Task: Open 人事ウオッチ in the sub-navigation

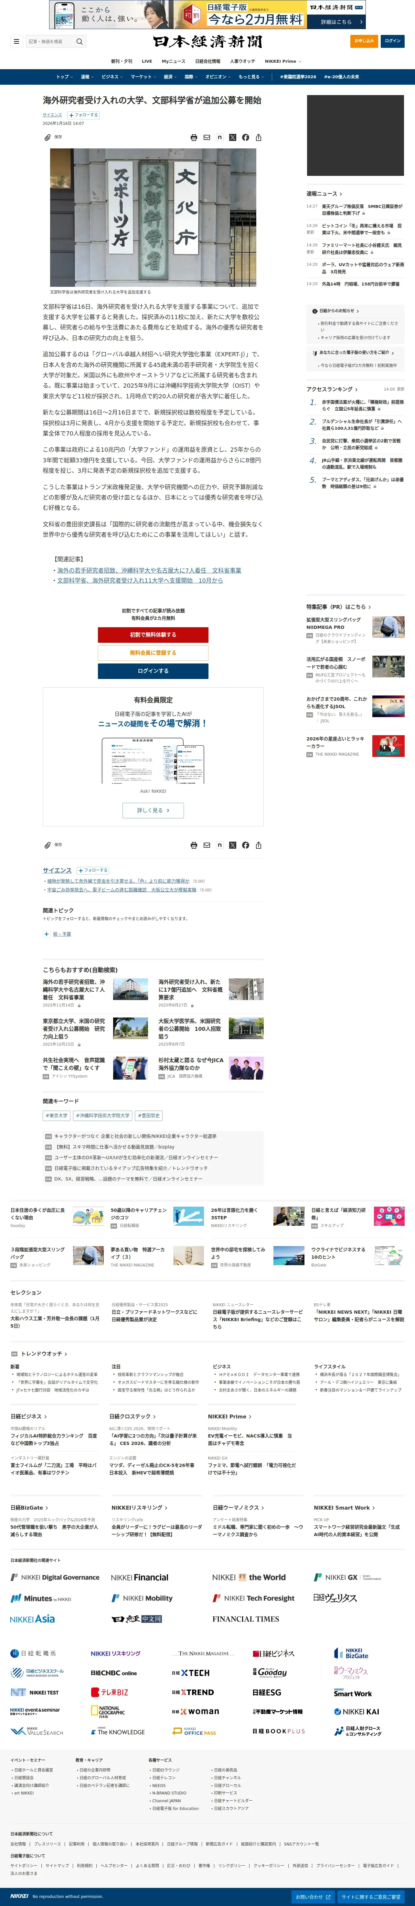Action: coord(243,61)
